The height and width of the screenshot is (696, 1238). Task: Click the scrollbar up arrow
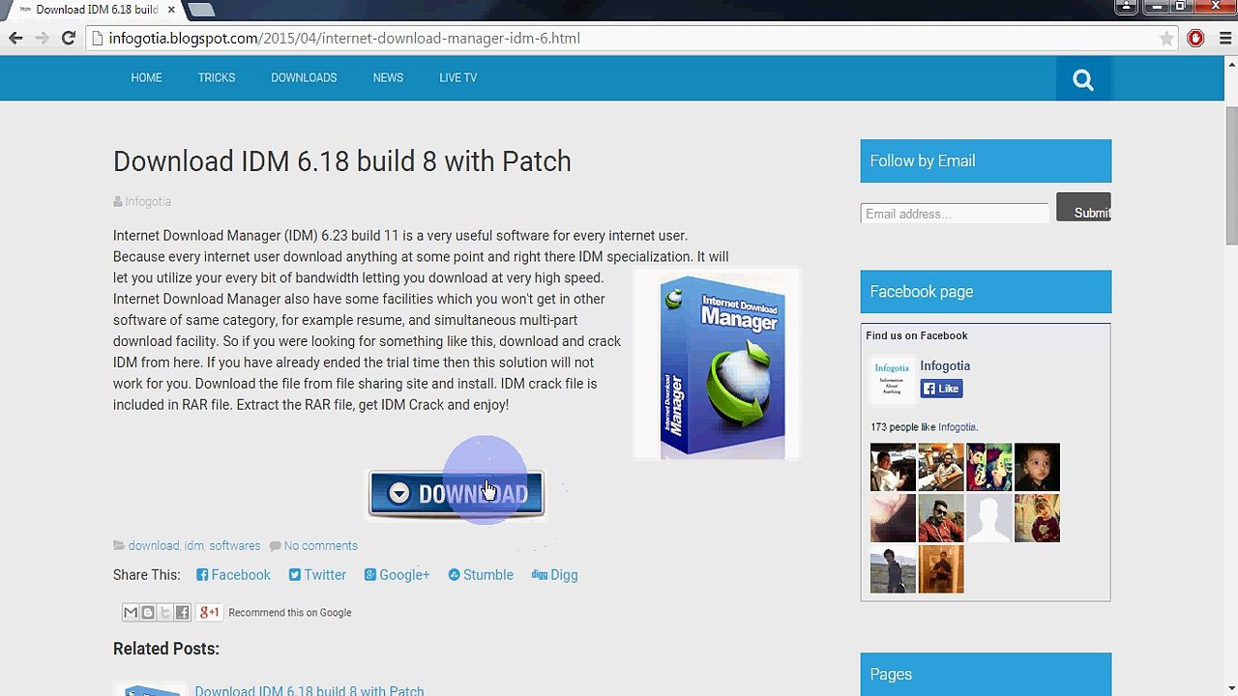coord(1230,63)
